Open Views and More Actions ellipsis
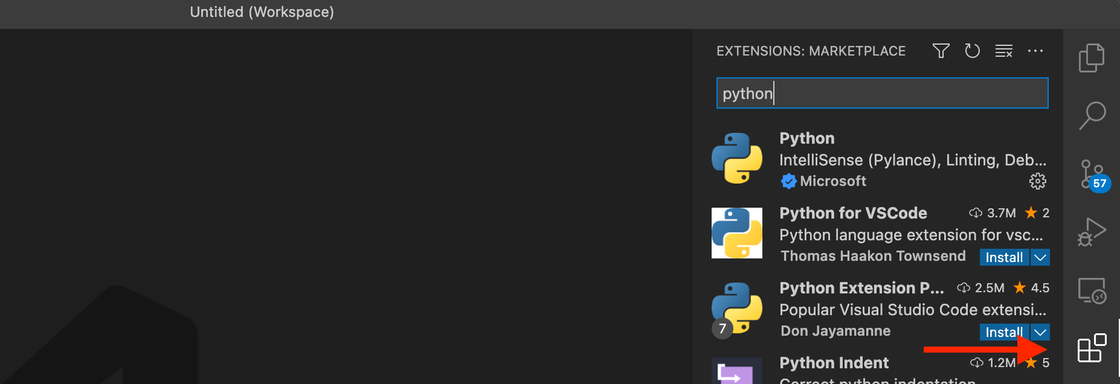1120x384 pixels. pos(1035,51)
